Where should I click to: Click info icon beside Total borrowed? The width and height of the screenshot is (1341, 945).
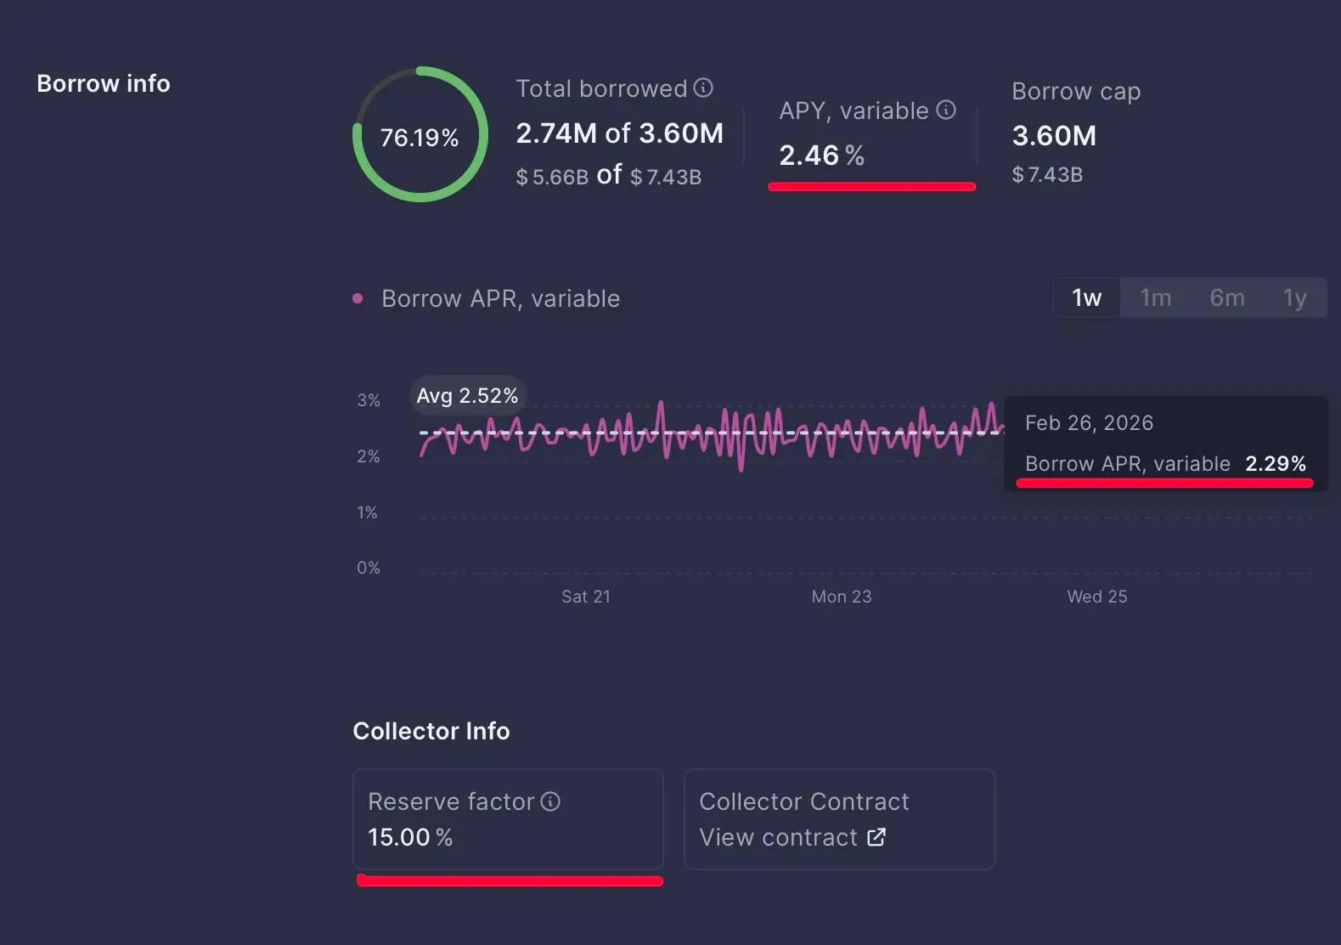point(703,88)
